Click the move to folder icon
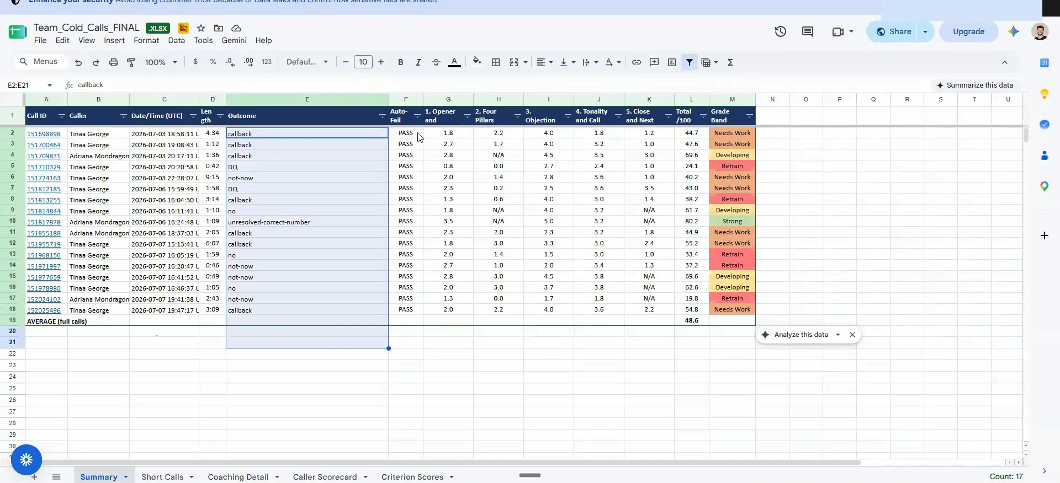 (219, 28)
